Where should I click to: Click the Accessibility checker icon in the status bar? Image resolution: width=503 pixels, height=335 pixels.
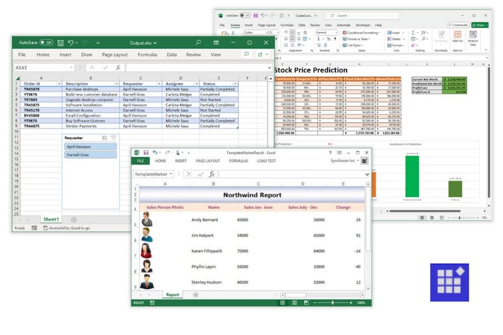(46, 228)
